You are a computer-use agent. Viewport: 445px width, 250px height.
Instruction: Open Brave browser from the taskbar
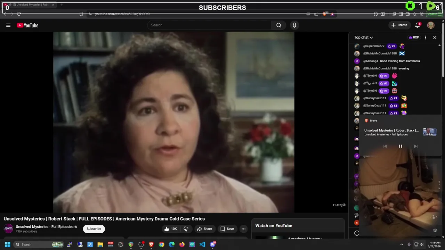point(151,244)
